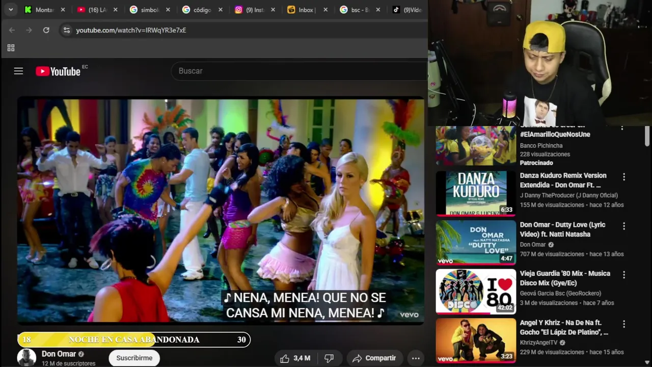652x367 pixels.
Task: Click the Noche en Casa Abandonada progress bar
Action: pos(134,339)
